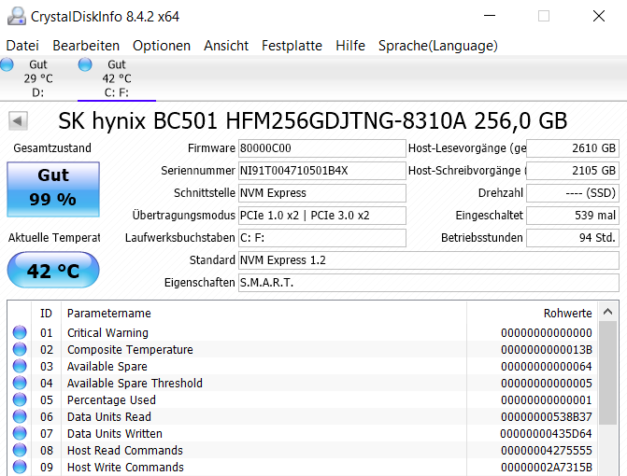Screen dimensions: 627x476
Task: Click the ID column header
Action: pos(46,313)
